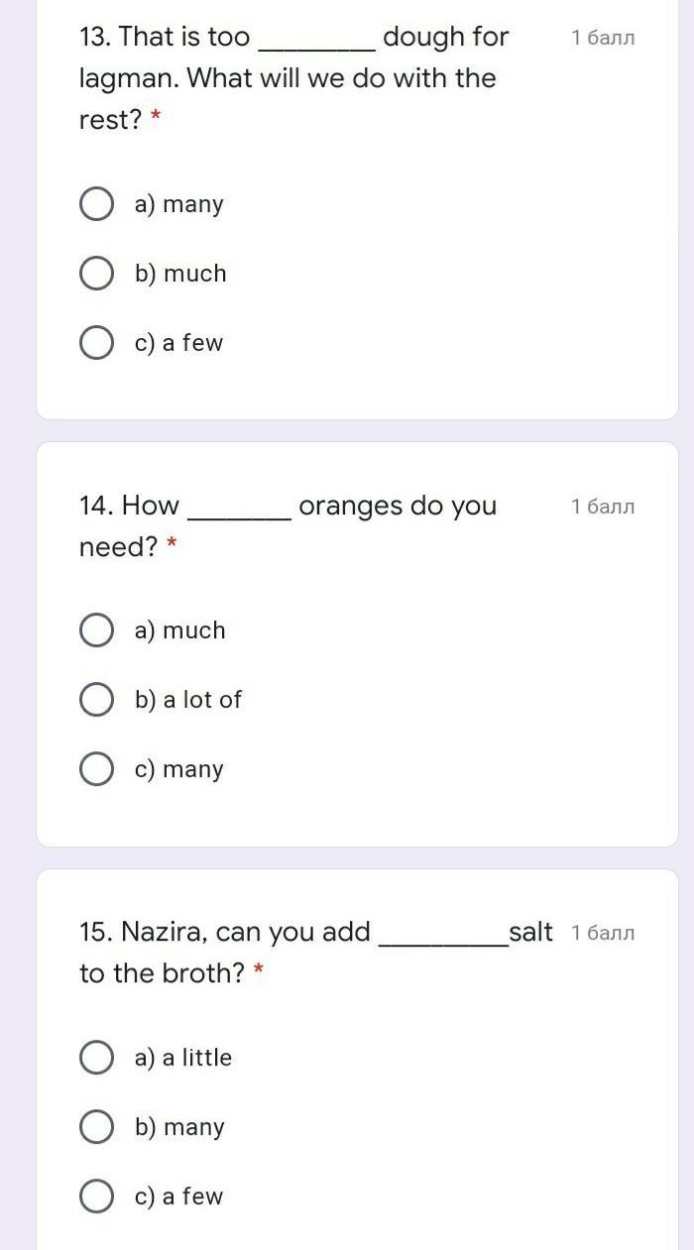Viewport: 694px width, 1250px height.
Task: Pick 'c) a few' radio in question 13
Action: point(96,343)
